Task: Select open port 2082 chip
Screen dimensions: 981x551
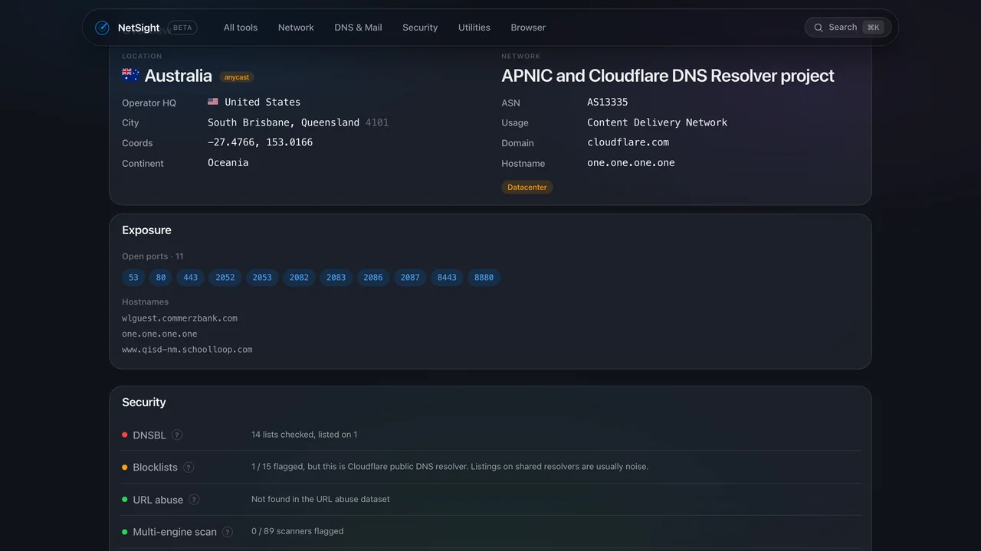Action: tap(299, 277)
